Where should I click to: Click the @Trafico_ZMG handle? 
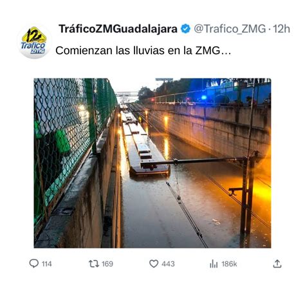pos(230,29)
